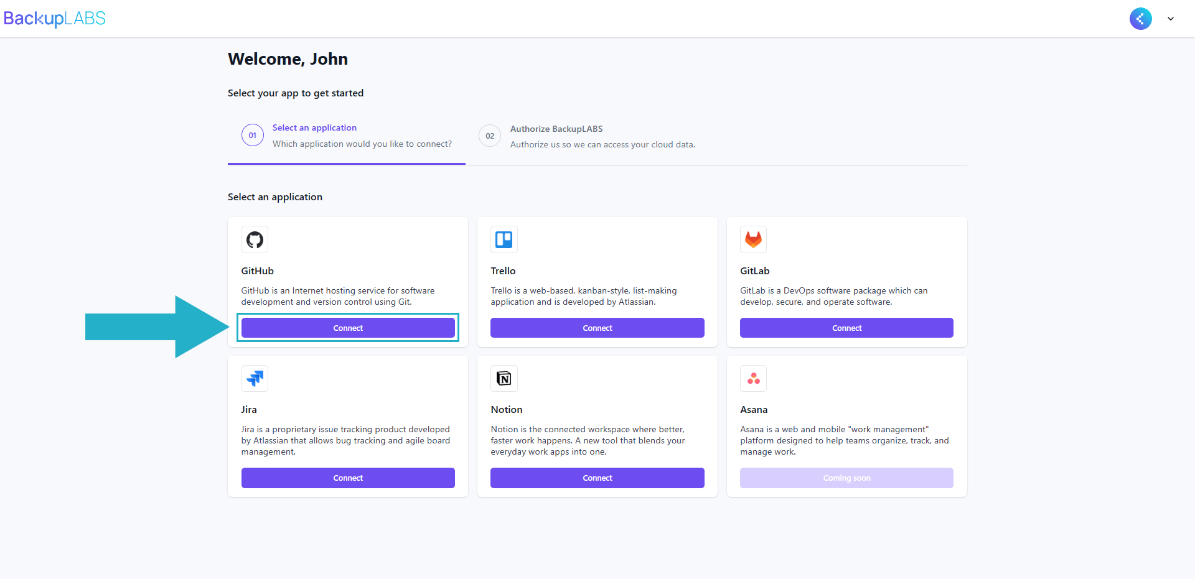Click the step 02 circle
Image resolution: width=1195 pixels, height=579 pixels.
click(x=490, y=136)
